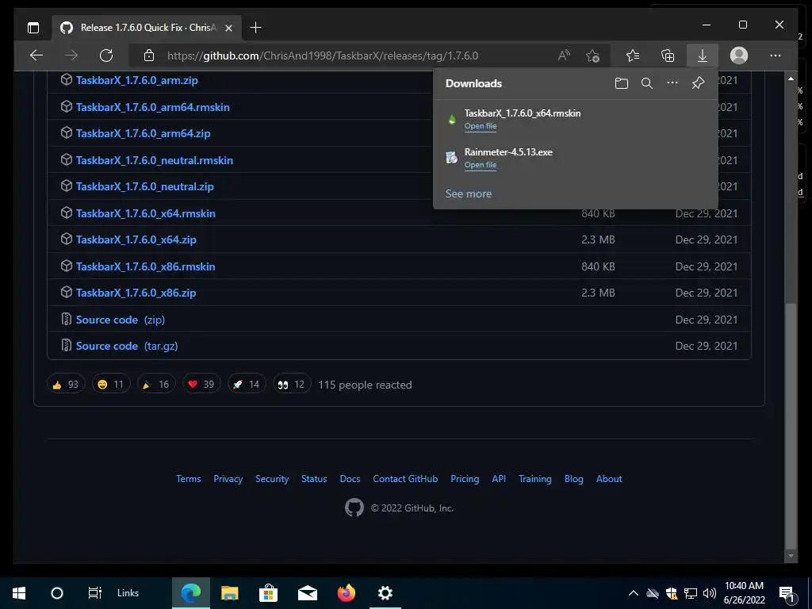Toggle heart reaction with 39

pos(201,385)
